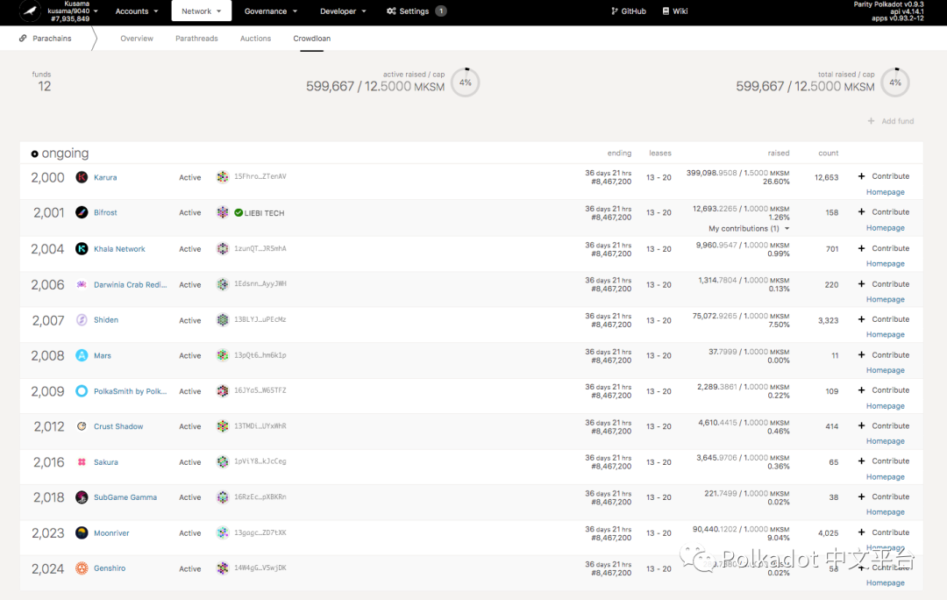Click the Darwinia Crab logo icon

(82, 284)
